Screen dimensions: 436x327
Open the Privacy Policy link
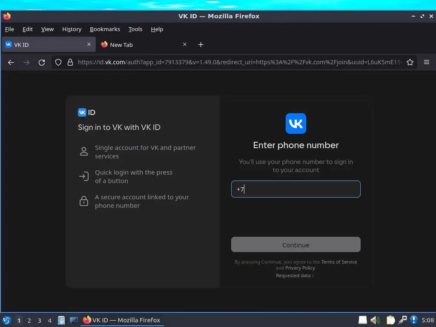[x=300, y=268]
